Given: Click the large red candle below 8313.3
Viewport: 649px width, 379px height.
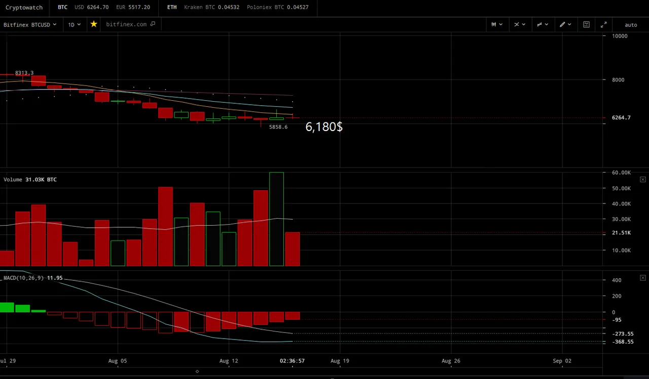Looking at the screenshot, I should point(39,80).
